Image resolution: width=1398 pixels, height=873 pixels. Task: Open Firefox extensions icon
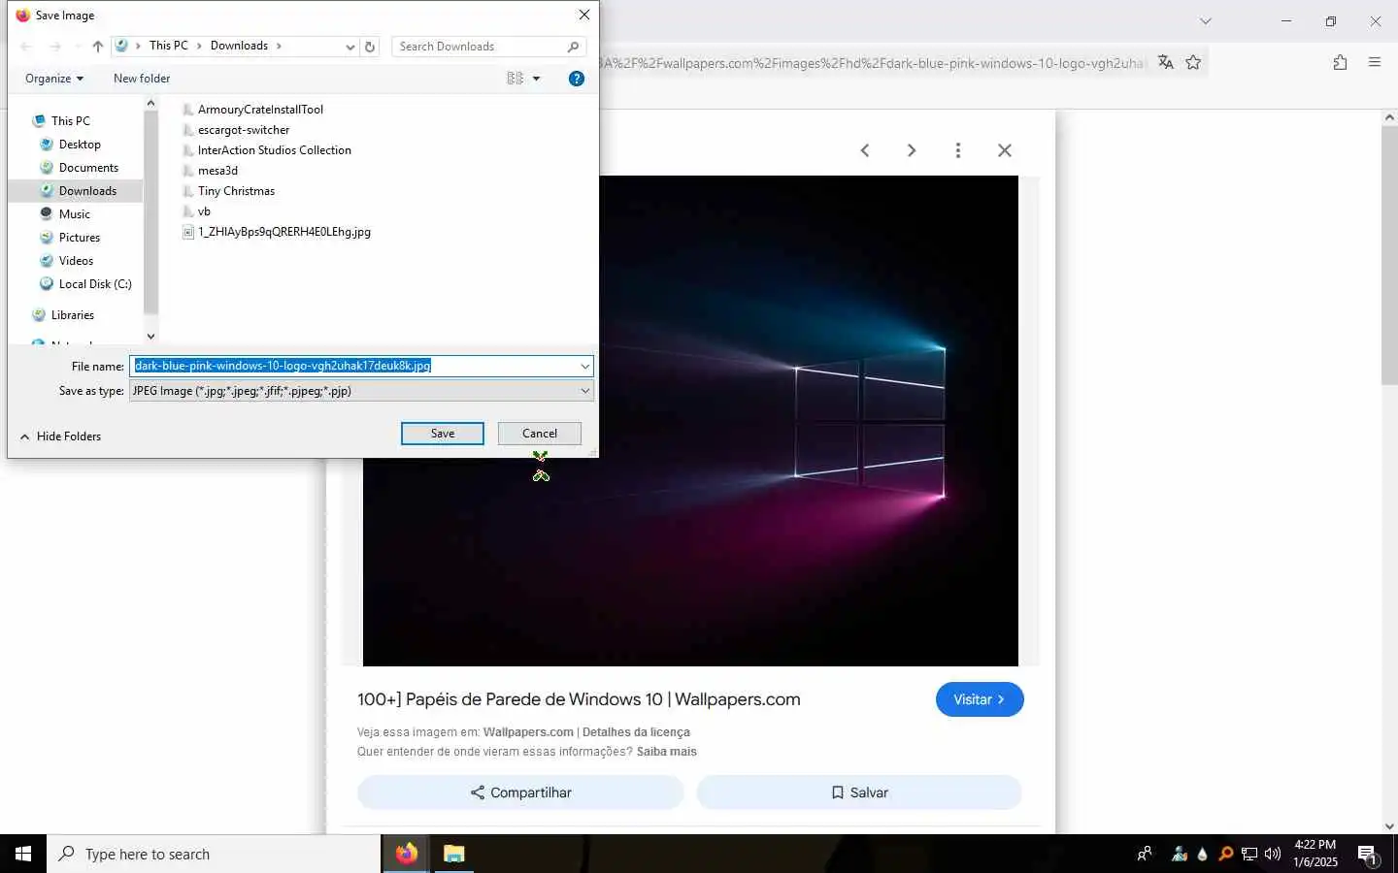(x=1340, y=62)
